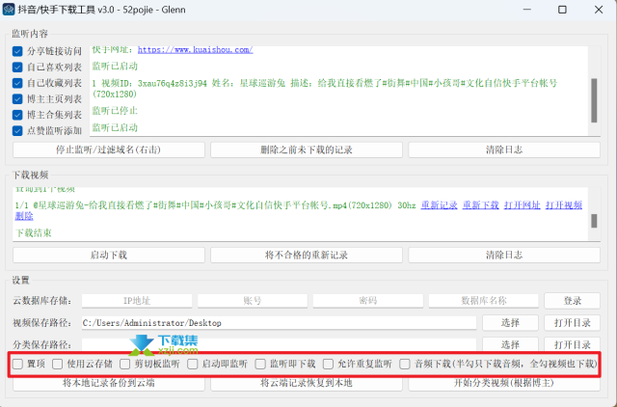Click the download log scrollbar thumb
The image size is (617, 407).
coord(594,221)
